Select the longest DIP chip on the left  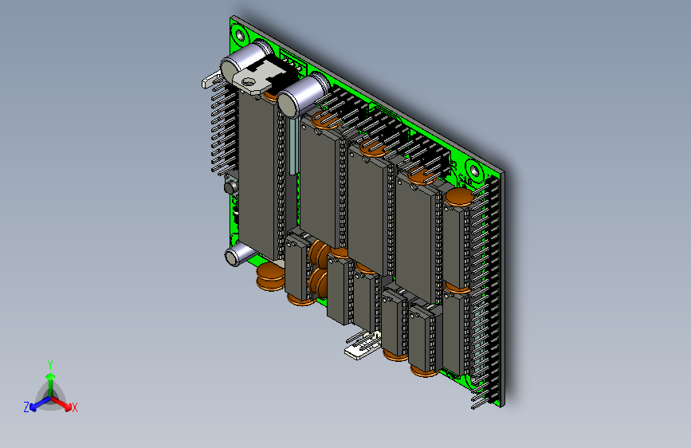click(x=260, y=174)
